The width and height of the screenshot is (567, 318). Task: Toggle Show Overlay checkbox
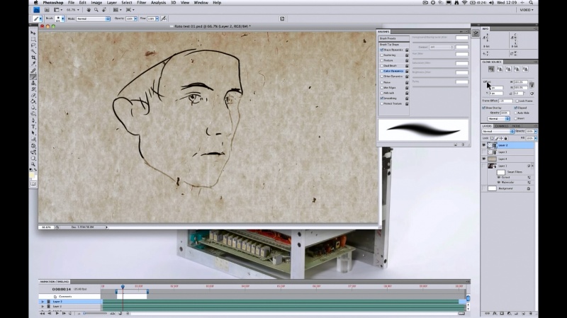[485, 108]
